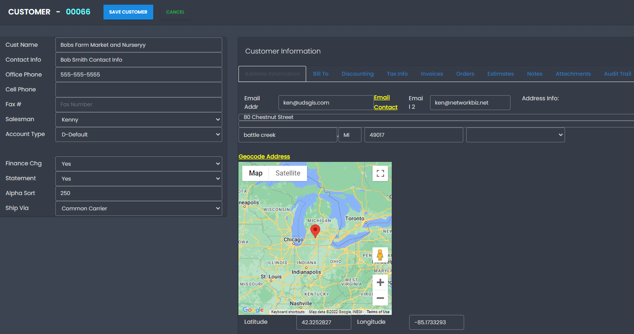Expand the Ship Via dropdown
Screen dimensions: 634x334
pyautogui.click(x=139, y=208)
